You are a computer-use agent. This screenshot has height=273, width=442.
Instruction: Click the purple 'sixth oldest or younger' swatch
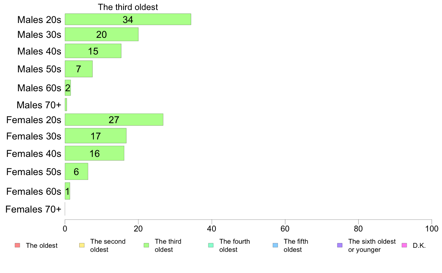[x=340, y=245]
